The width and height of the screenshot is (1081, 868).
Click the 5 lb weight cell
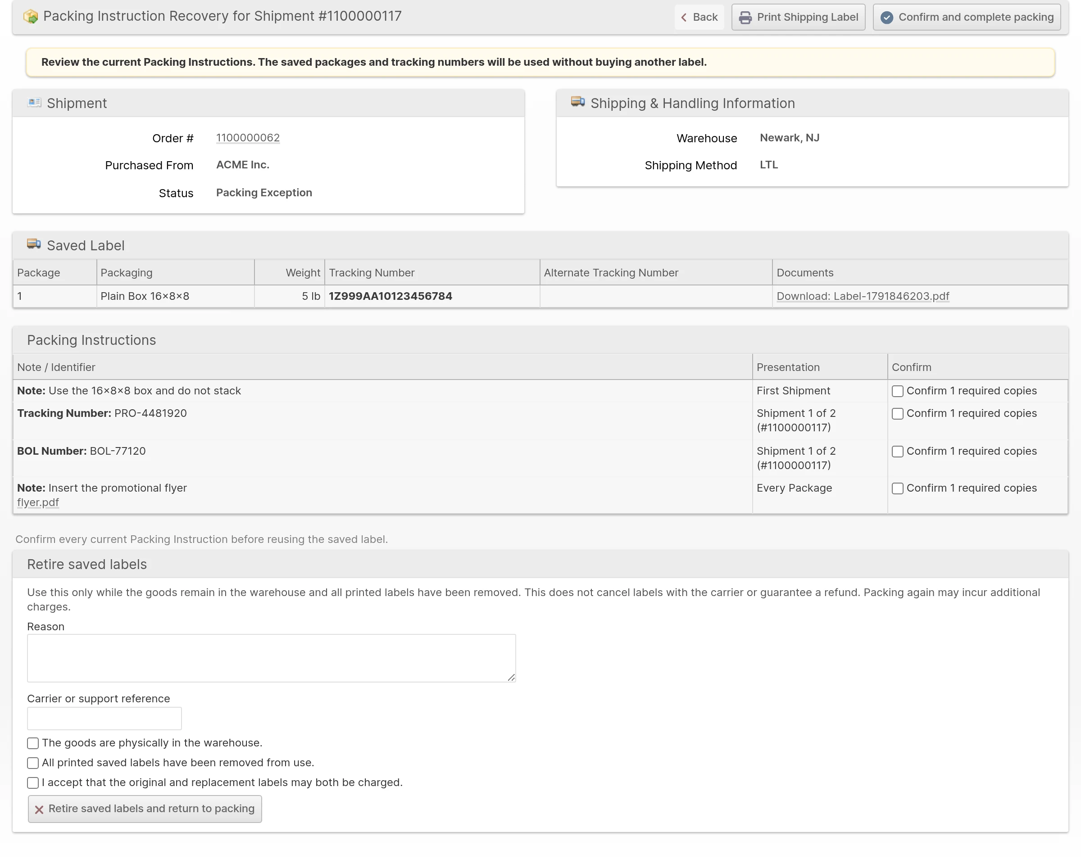289,296
